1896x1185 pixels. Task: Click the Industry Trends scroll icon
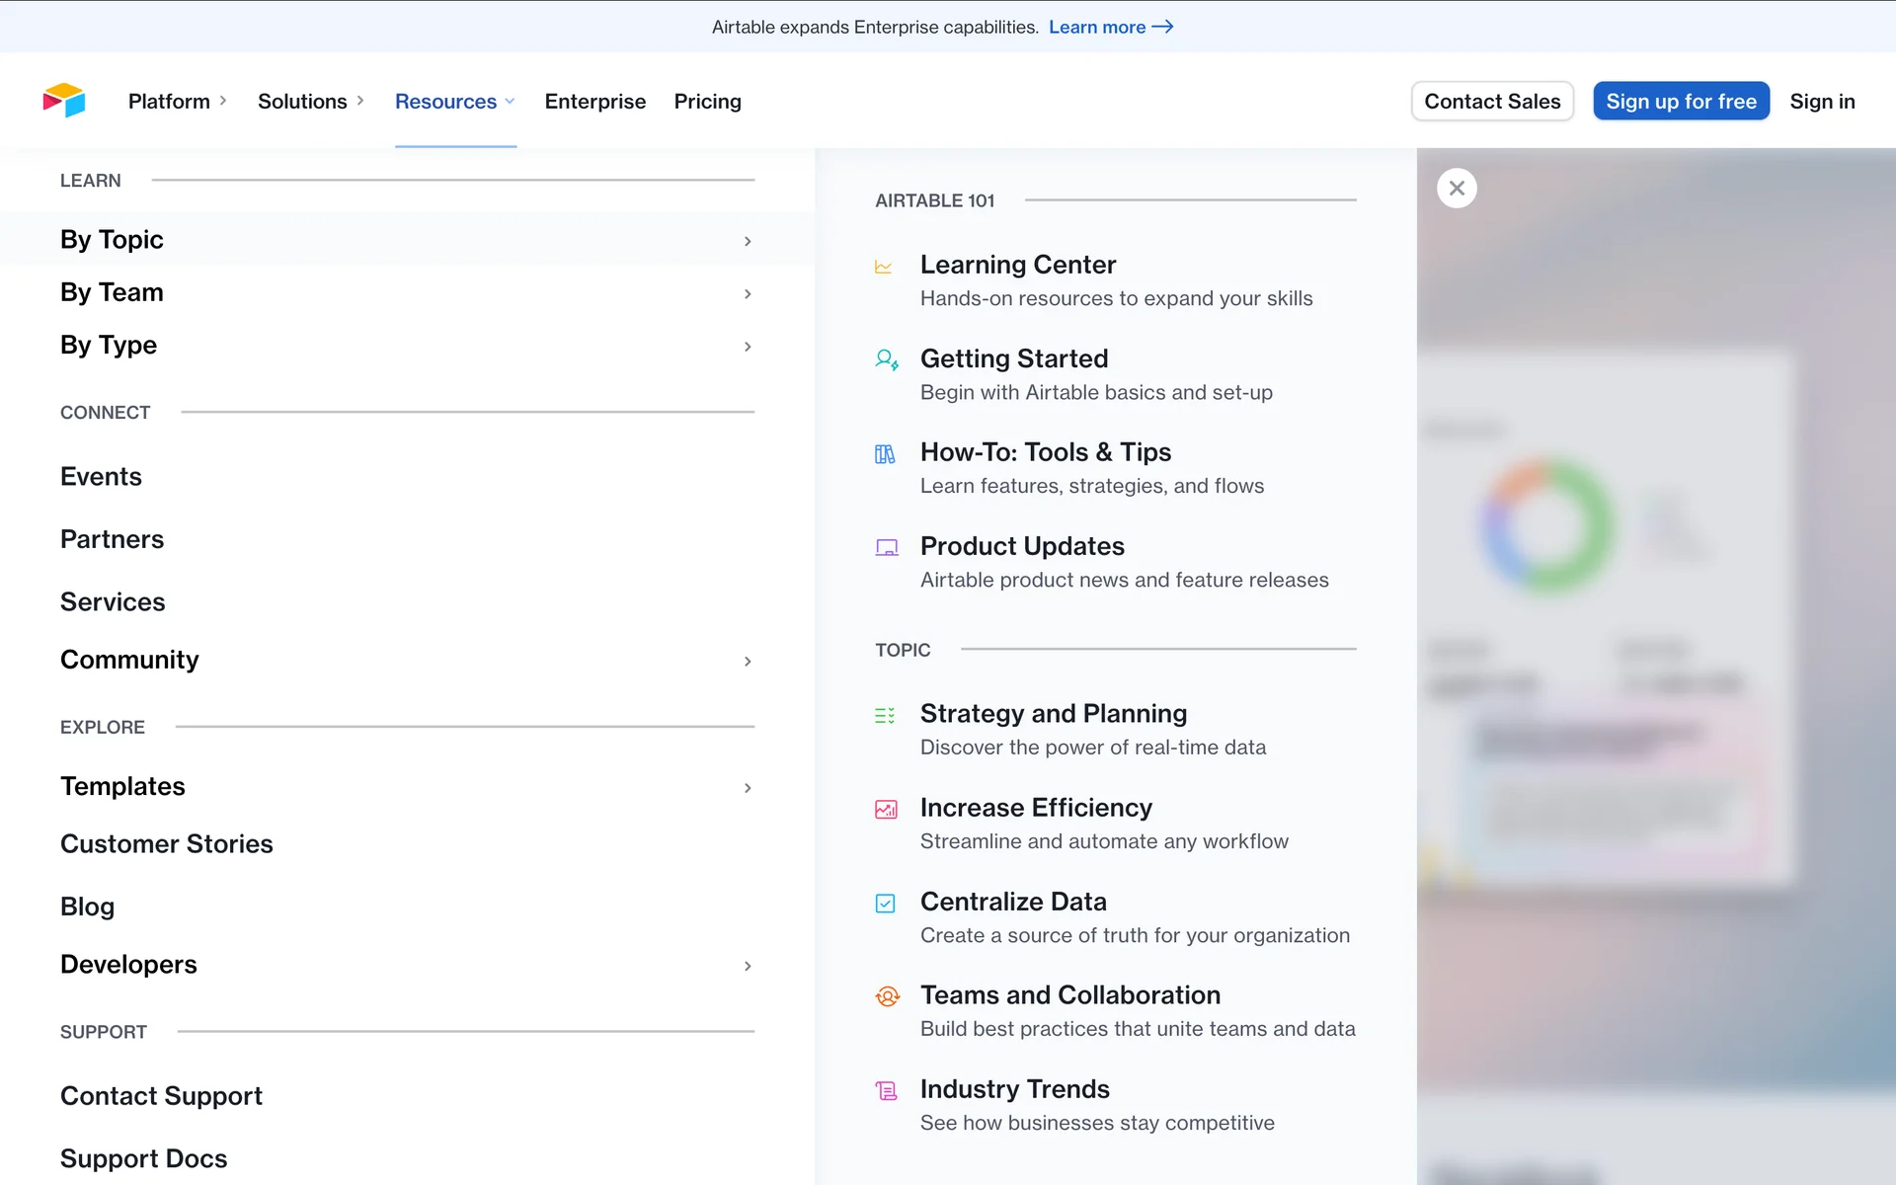click(886, 1090)
